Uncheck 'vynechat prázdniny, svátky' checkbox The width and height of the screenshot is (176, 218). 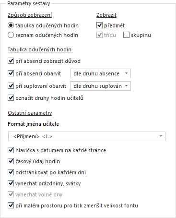11,183
